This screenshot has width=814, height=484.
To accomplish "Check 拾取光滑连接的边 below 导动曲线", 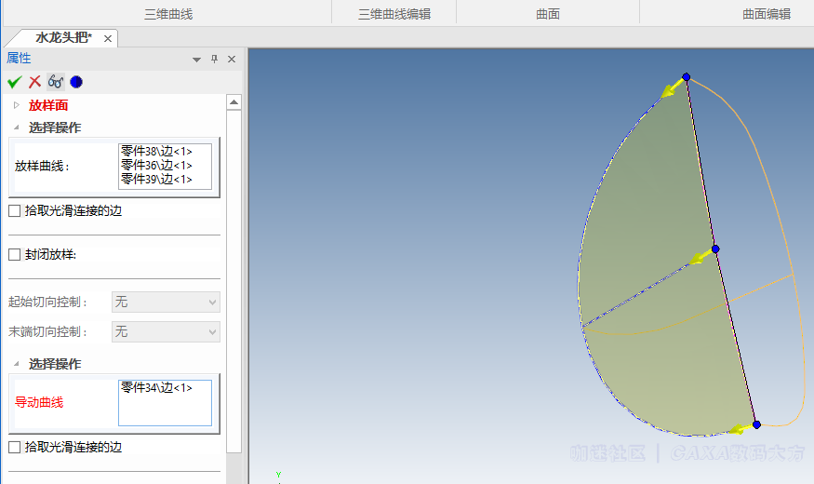I will [x=14, y=448].
